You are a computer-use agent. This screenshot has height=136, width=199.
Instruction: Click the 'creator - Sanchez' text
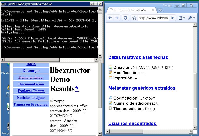click(63, 121)
